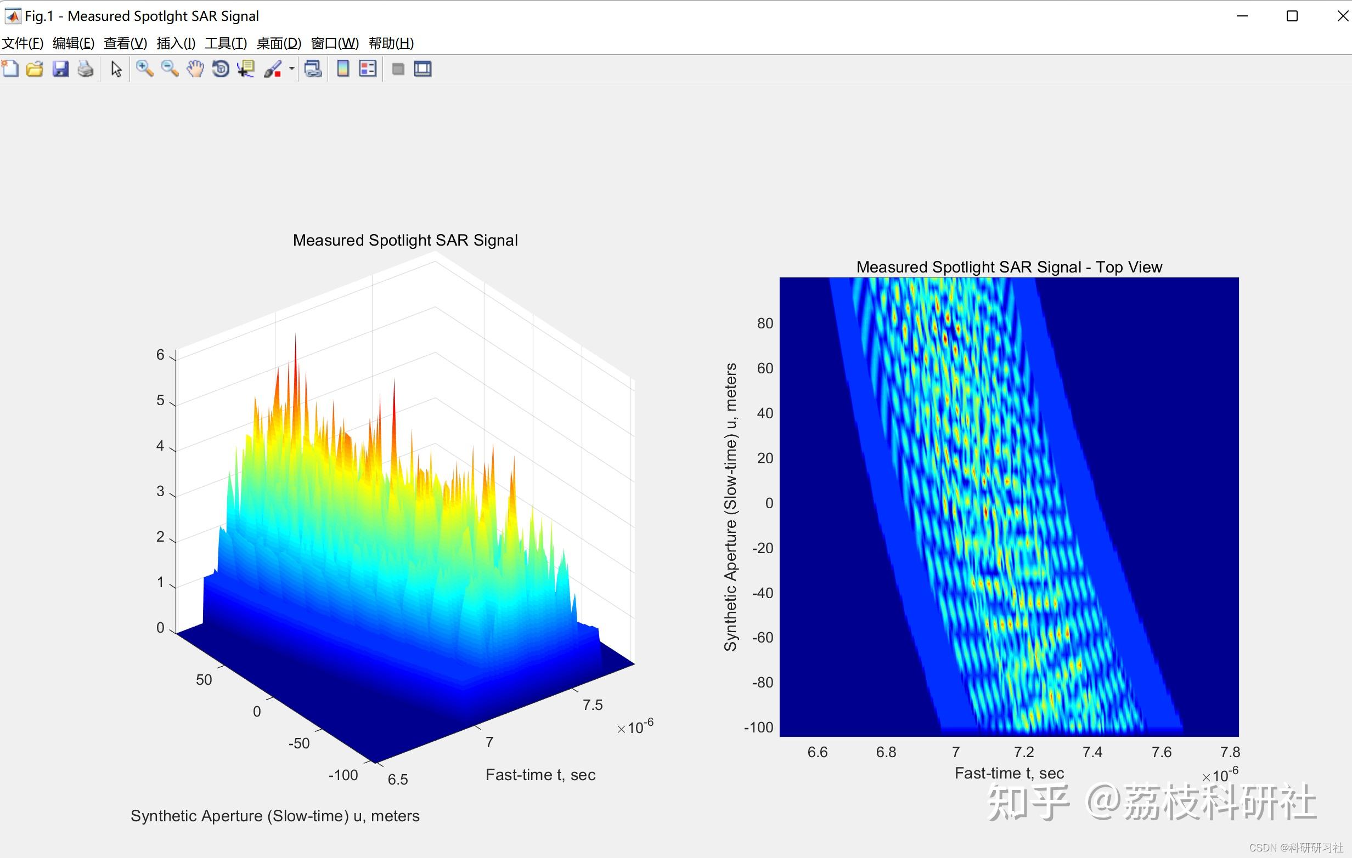Show Plot Tools and dock figure

[x=422, y=69]
